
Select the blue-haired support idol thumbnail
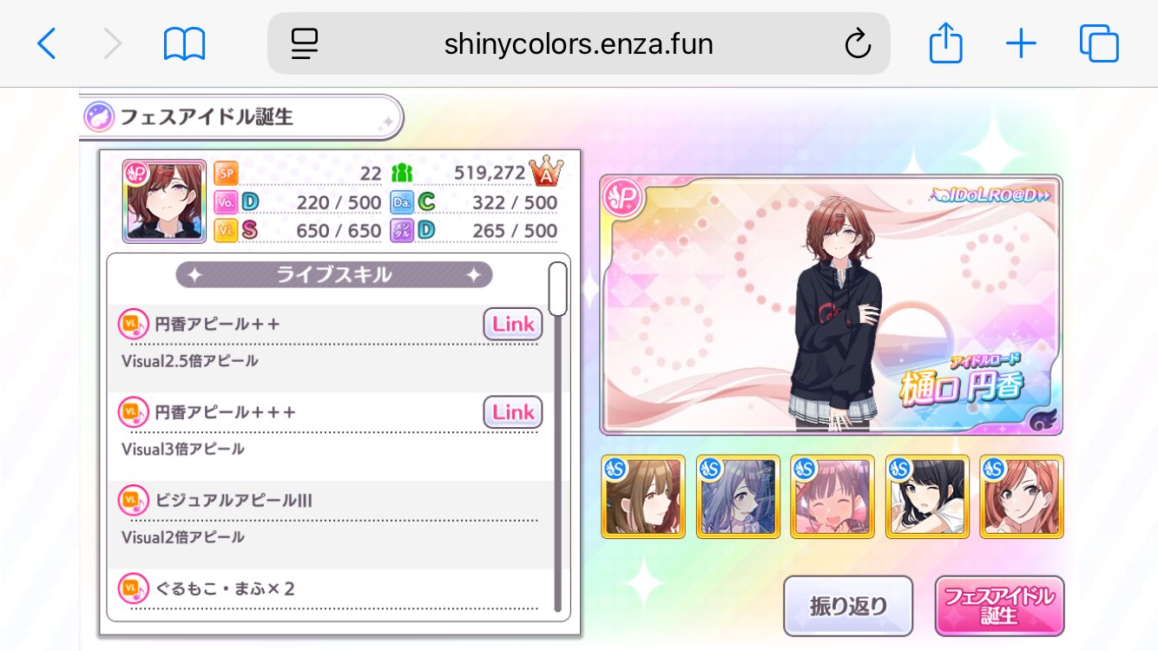tap(738, 496)
